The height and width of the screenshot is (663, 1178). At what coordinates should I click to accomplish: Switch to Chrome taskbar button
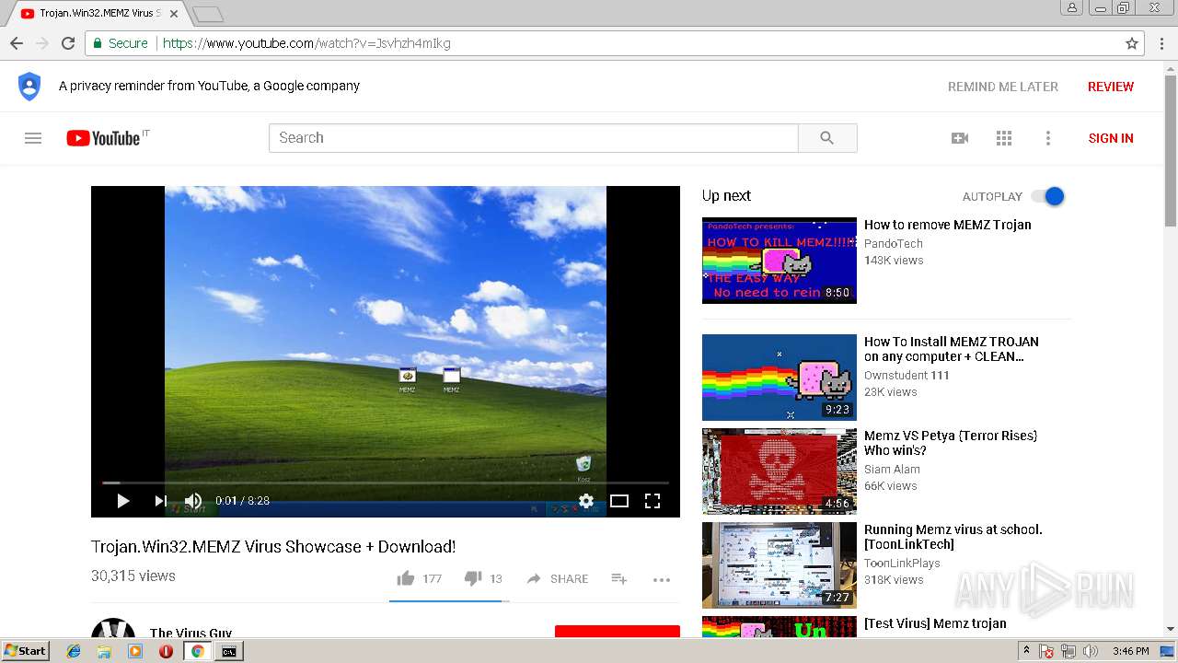click(x=197, y=651)
